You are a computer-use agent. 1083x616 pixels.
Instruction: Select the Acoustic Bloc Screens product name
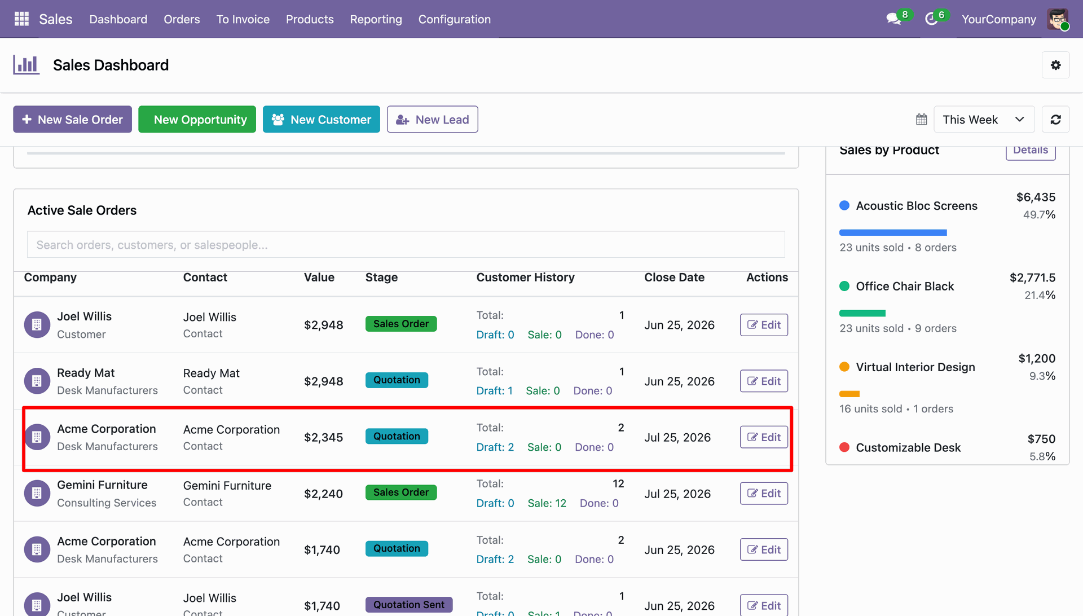click(917, 206)
